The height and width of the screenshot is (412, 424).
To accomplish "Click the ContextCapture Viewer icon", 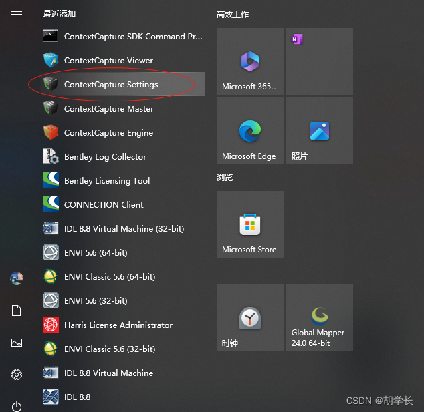I will 50,60.
